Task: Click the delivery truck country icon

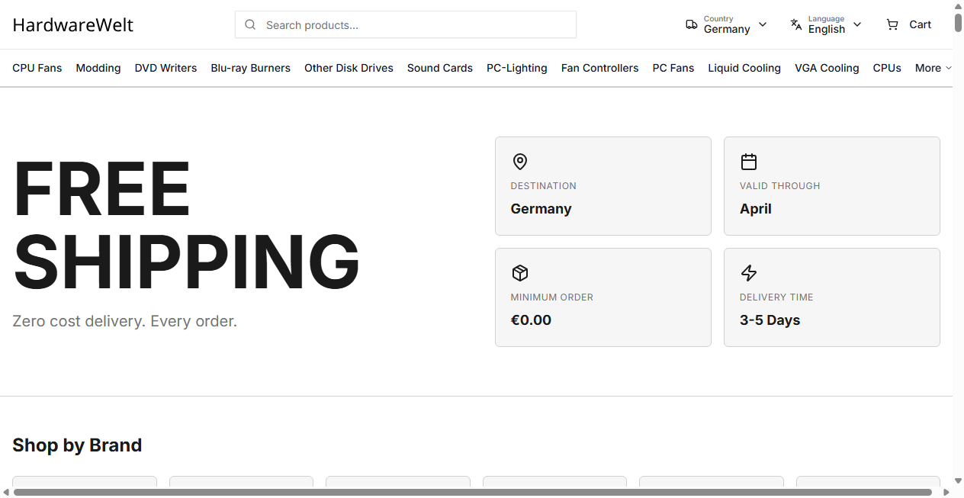Action: pyautogui.click(x=691, y=24)
